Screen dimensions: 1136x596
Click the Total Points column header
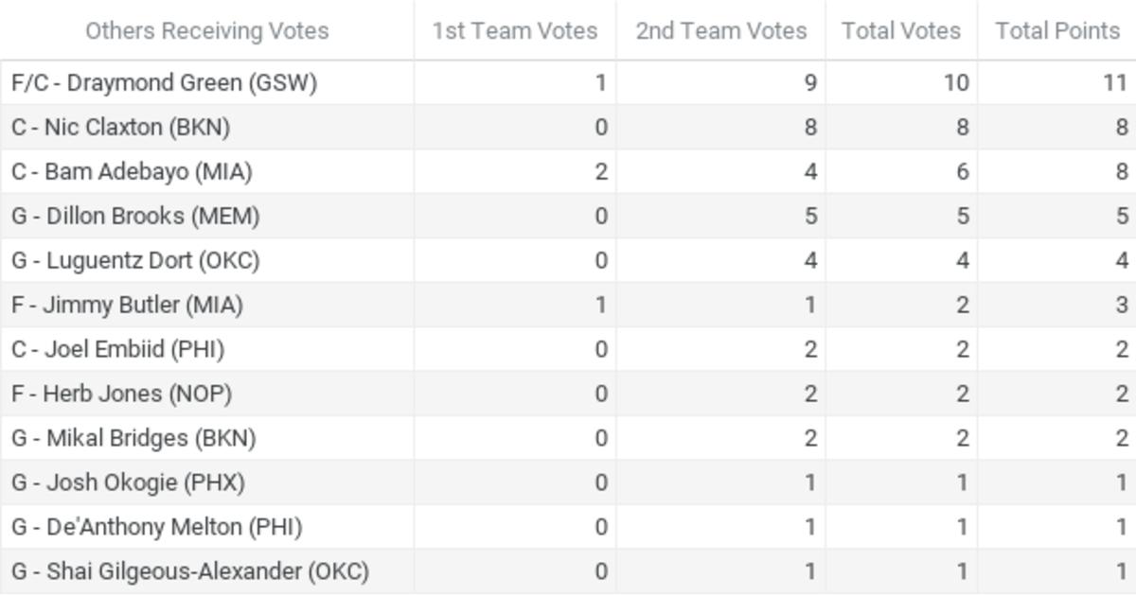pos(1057,31)
